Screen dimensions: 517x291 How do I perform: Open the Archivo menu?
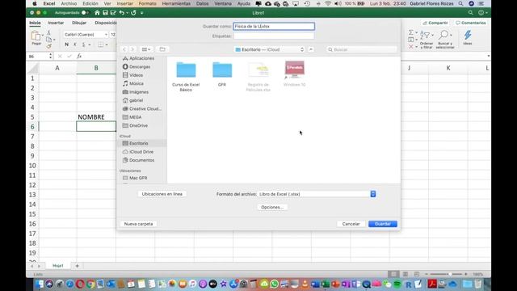pos(69,3)
